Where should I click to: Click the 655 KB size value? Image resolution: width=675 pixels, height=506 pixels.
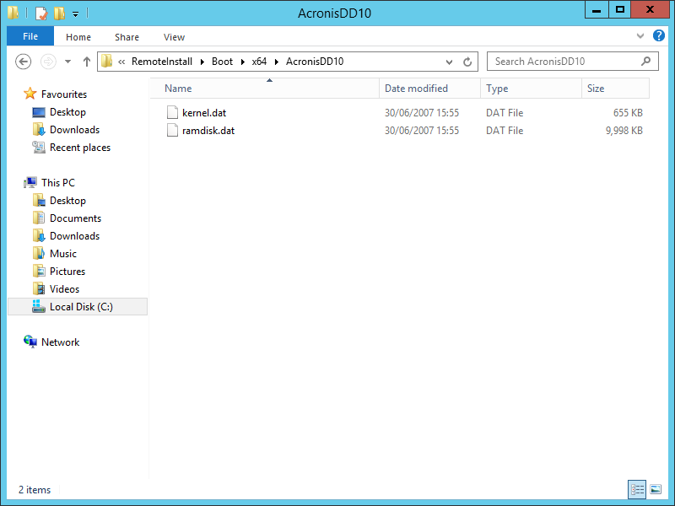pos(628,113)
